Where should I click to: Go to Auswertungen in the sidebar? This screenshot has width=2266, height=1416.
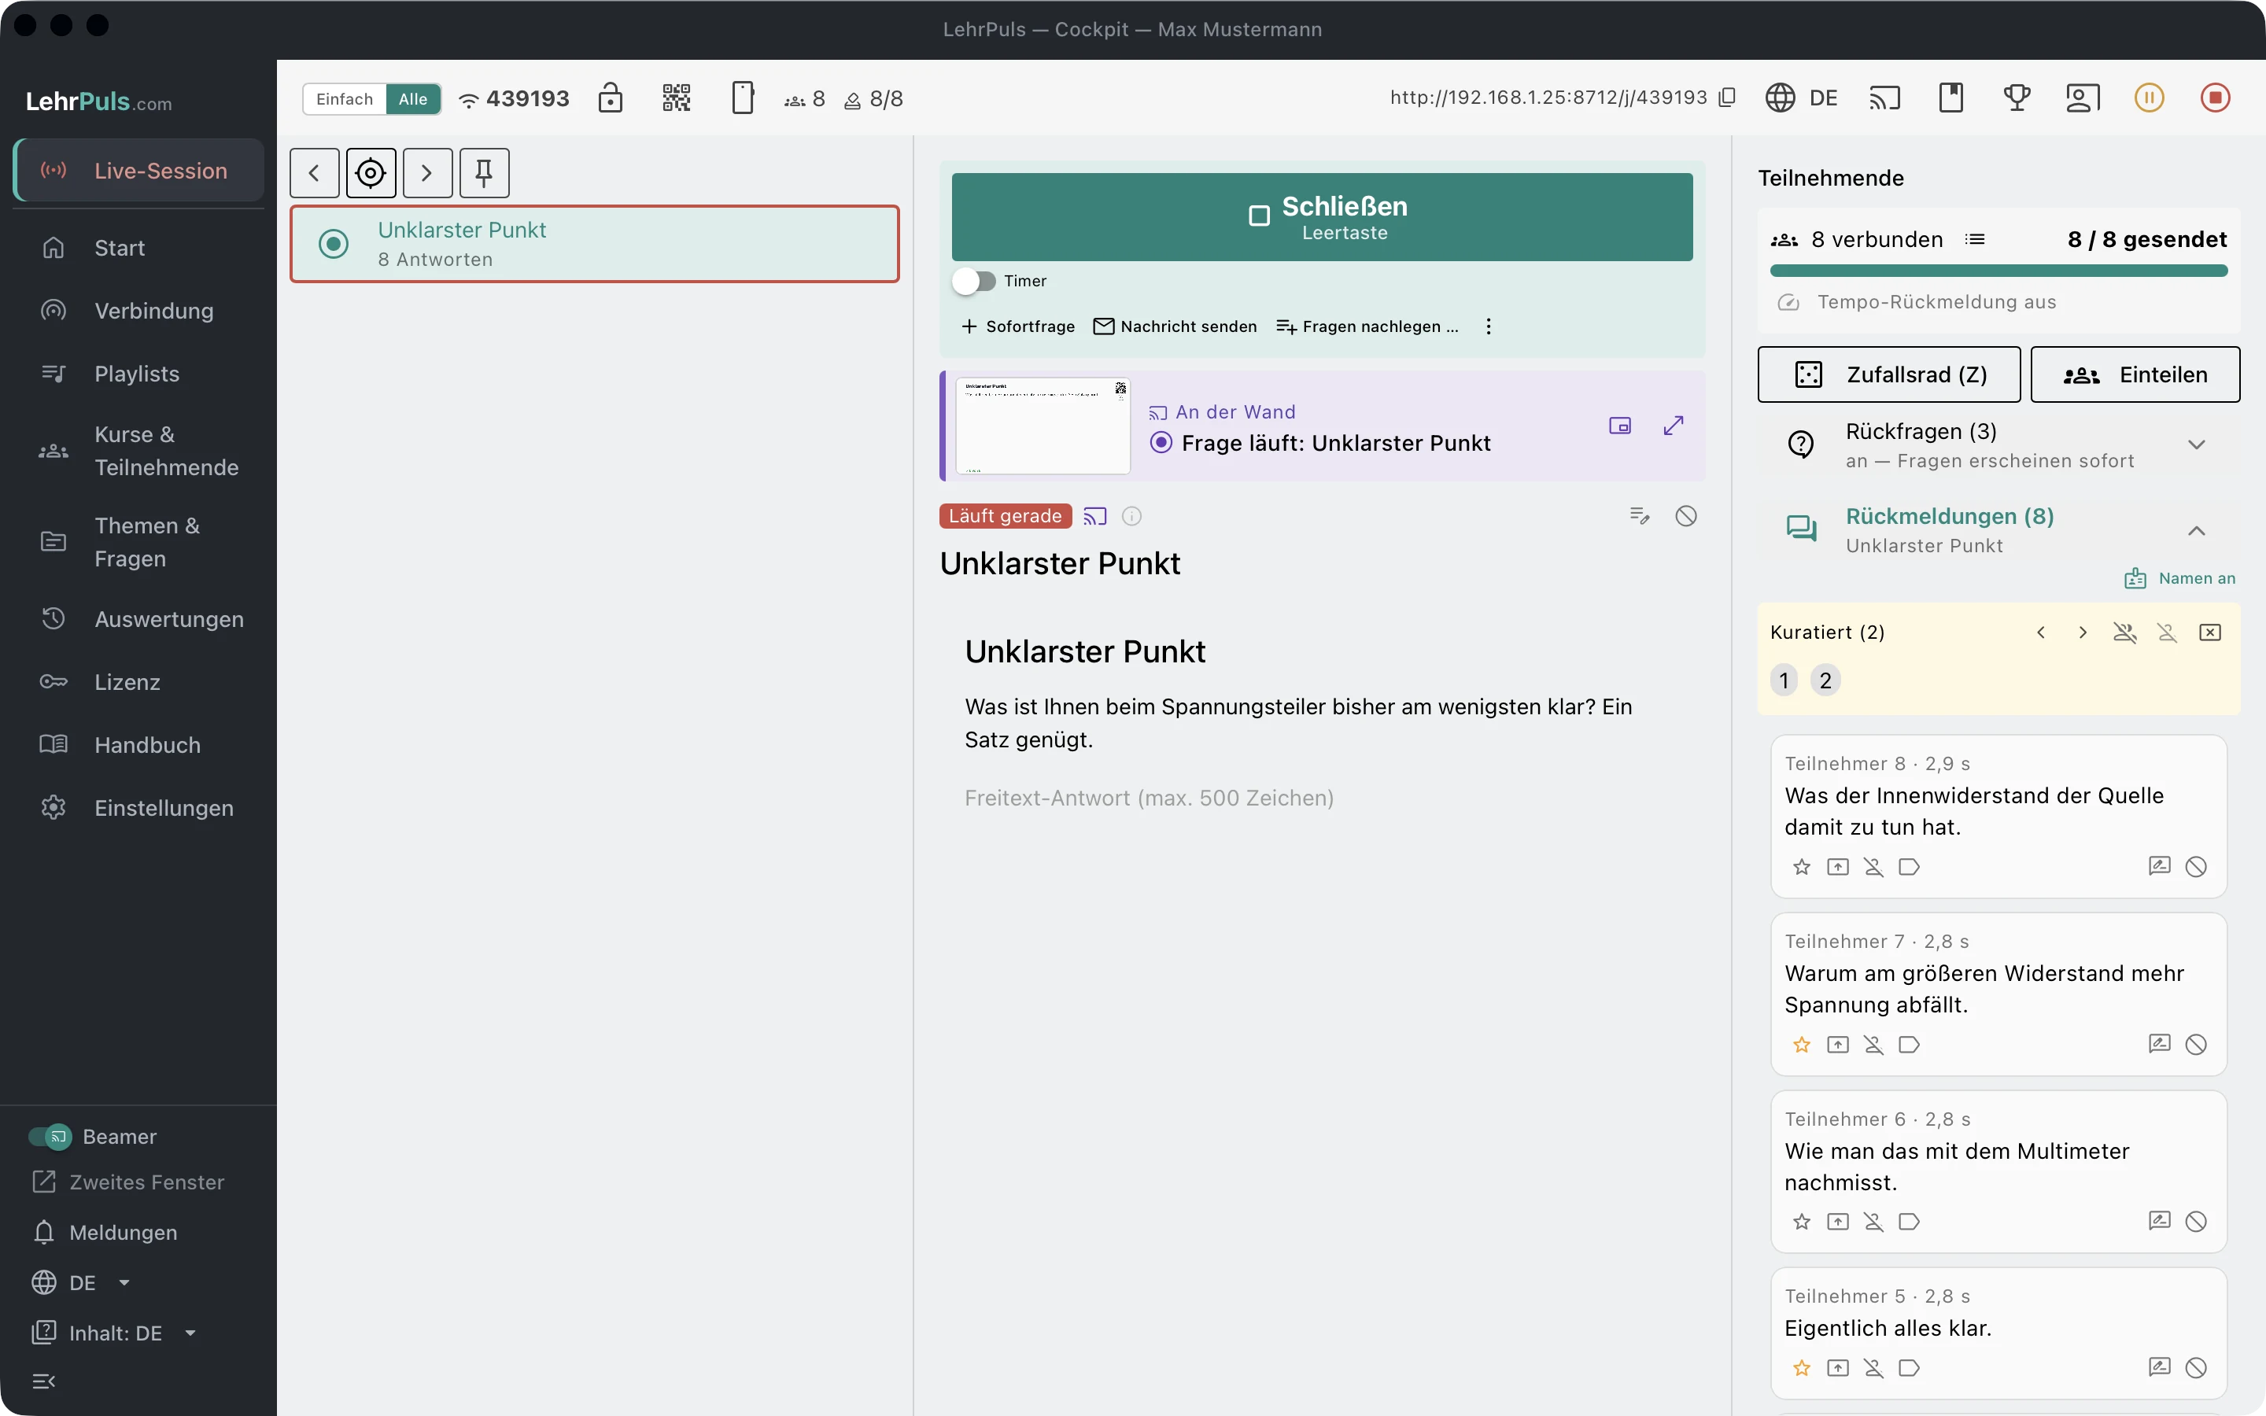pyautogui.click(x=138, y=619)
